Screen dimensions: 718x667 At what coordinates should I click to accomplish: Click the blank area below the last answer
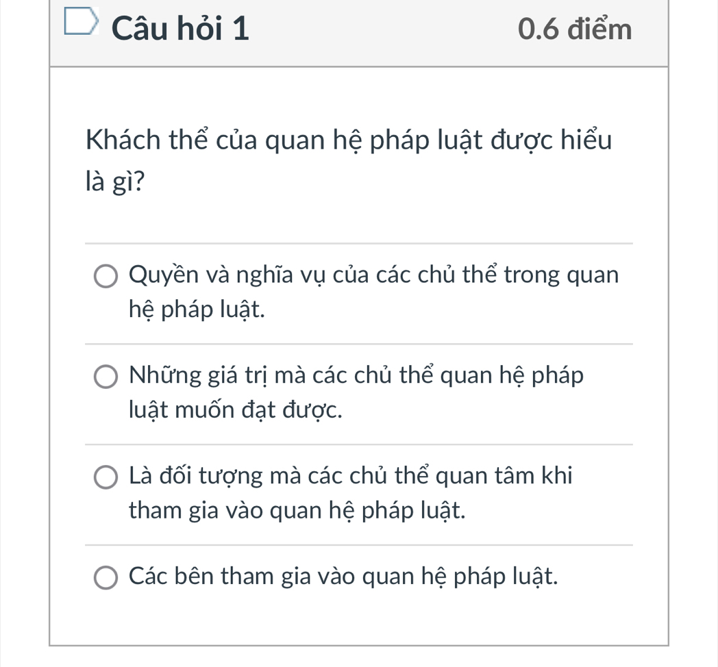point(358,620)
